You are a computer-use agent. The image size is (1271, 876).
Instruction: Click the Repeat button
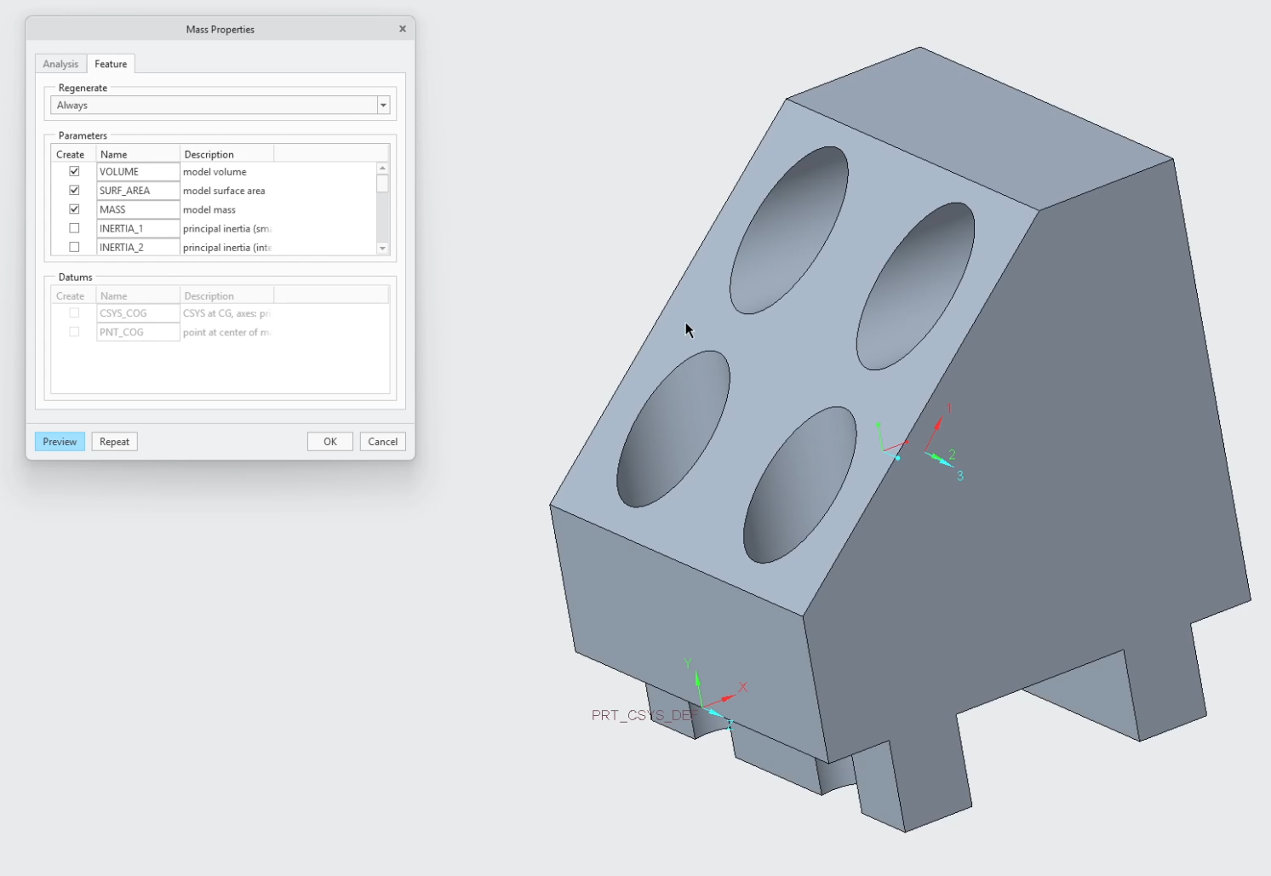click(114, 442)
